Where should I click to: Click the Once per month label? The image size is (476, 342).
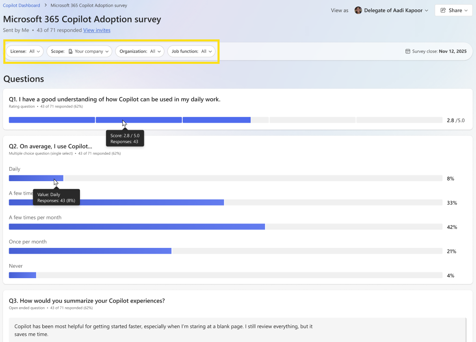28,242
